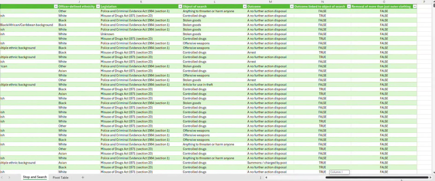Select the White cell in Article for use in theft row
The height and width of the screenshot is (181, 435).
click(x=79, y=85)
